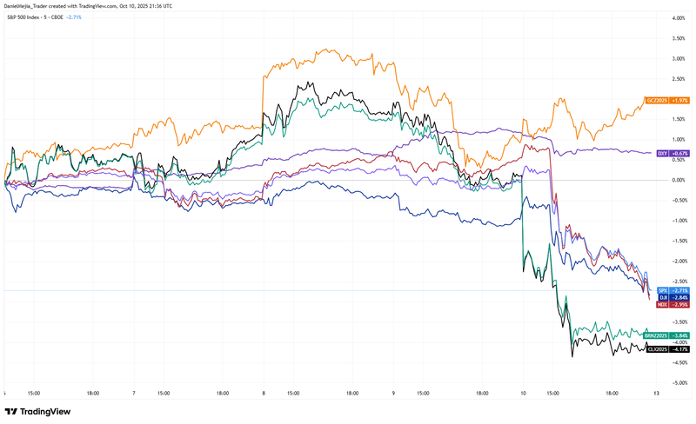
Task: Click the -5.00% label on price axis
Action: click(x=673, y=383)
